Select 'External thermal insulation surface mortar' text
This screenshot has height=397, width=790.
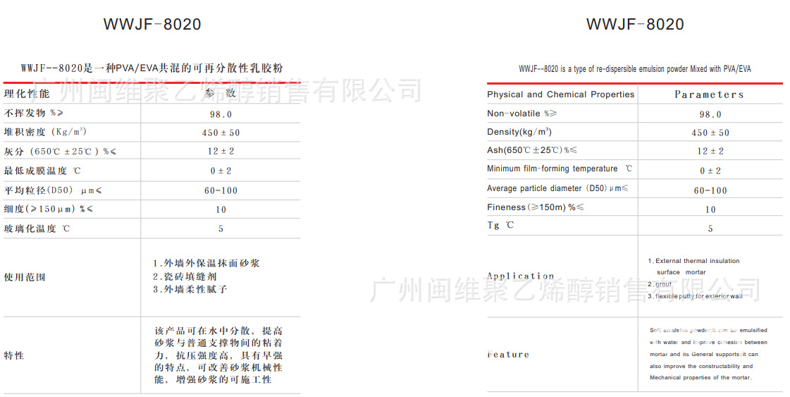693,267
